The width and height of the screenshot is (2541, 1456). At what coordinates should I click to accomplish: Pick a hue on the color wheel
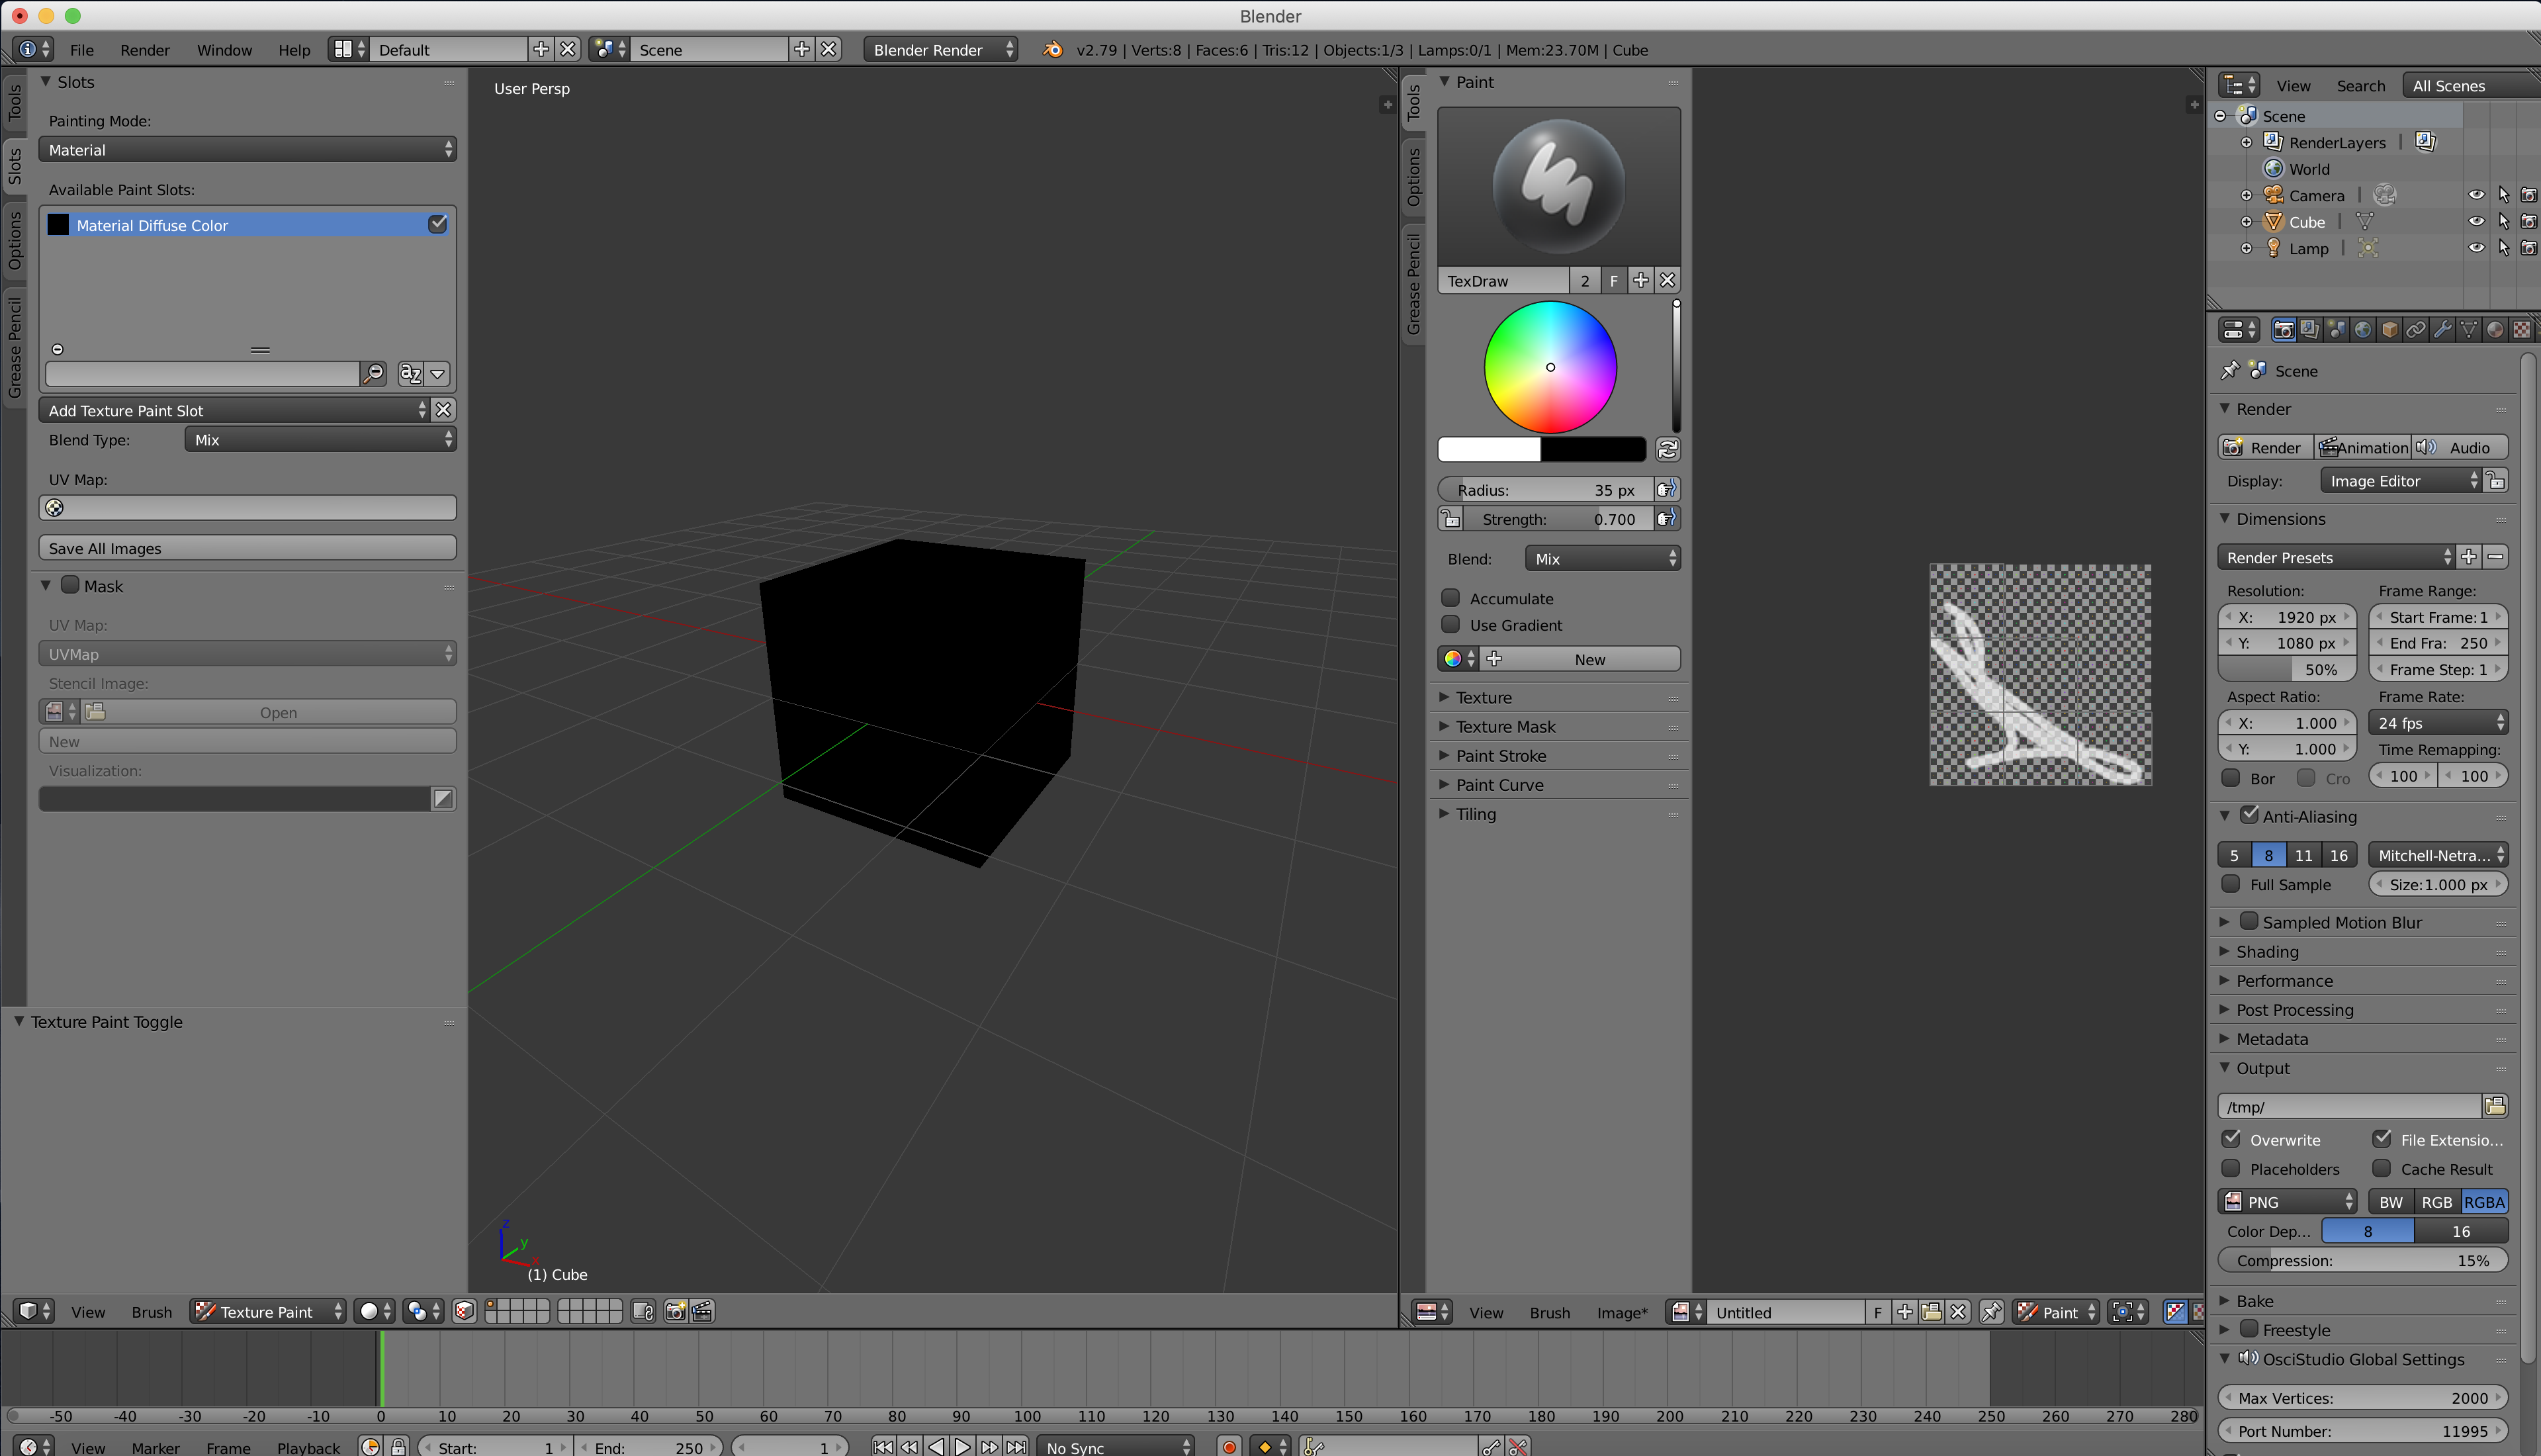1589,340
